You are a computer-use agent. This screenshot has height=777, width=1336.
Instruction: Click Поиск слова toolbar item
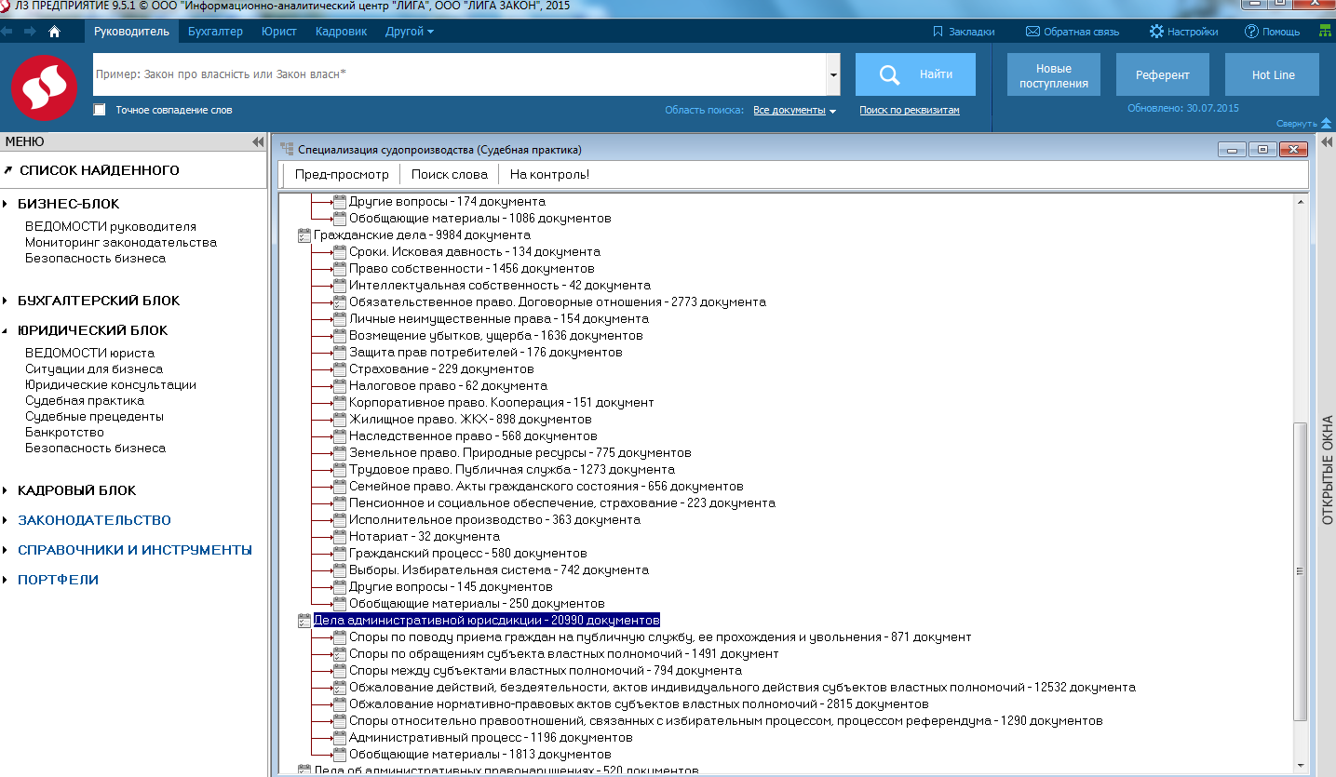(449, 174)
